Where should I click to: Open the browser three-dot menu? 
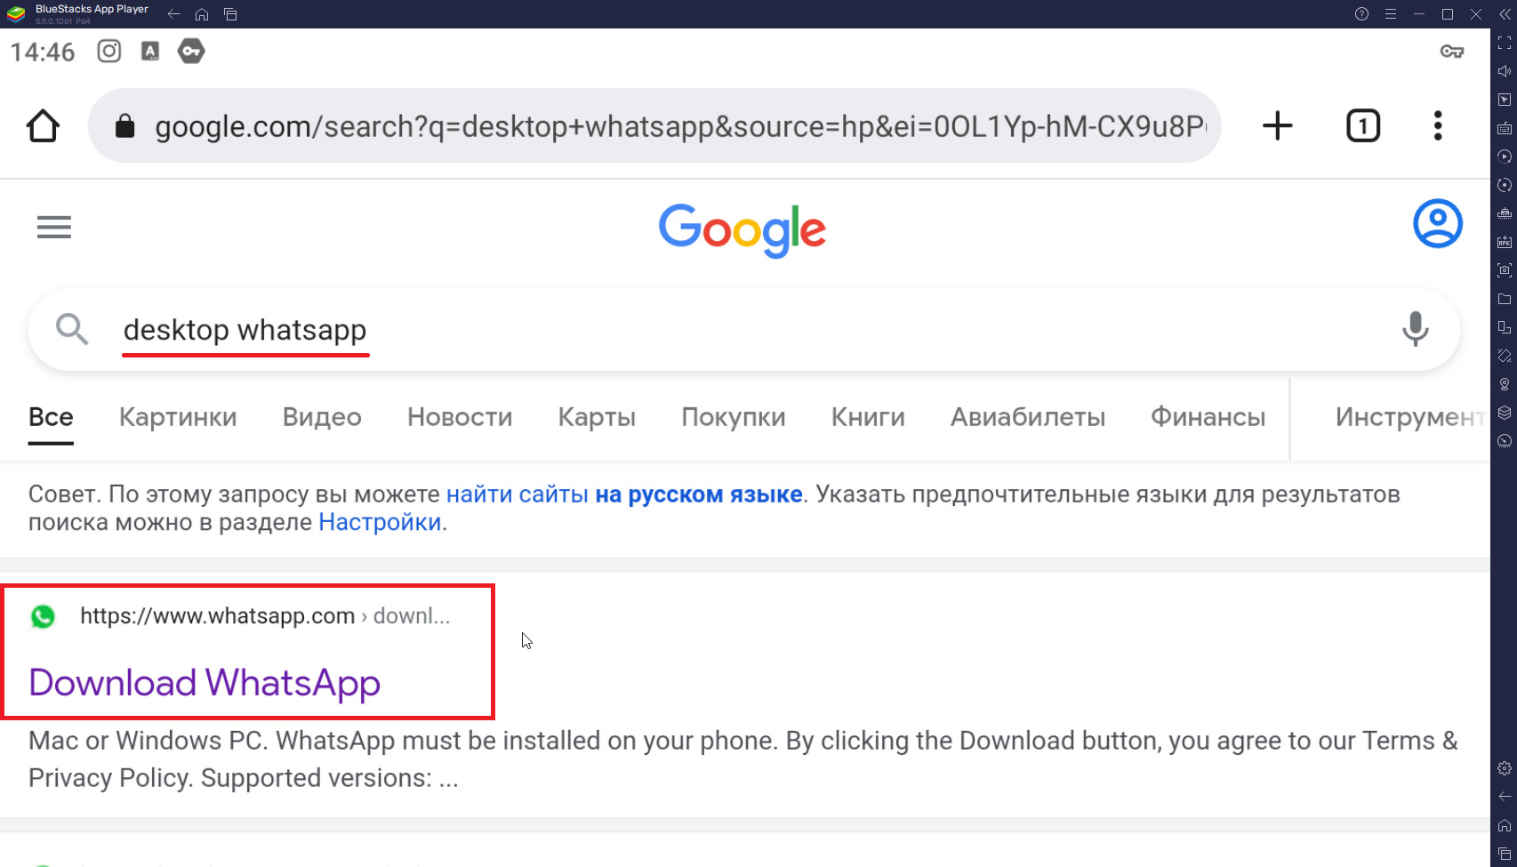(1438, 125)
